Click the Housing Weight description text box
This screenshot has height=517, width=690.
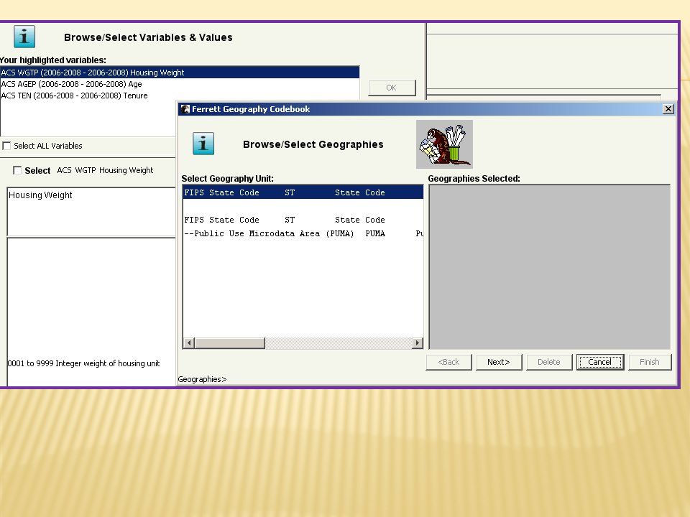click(x=91, y=212)
